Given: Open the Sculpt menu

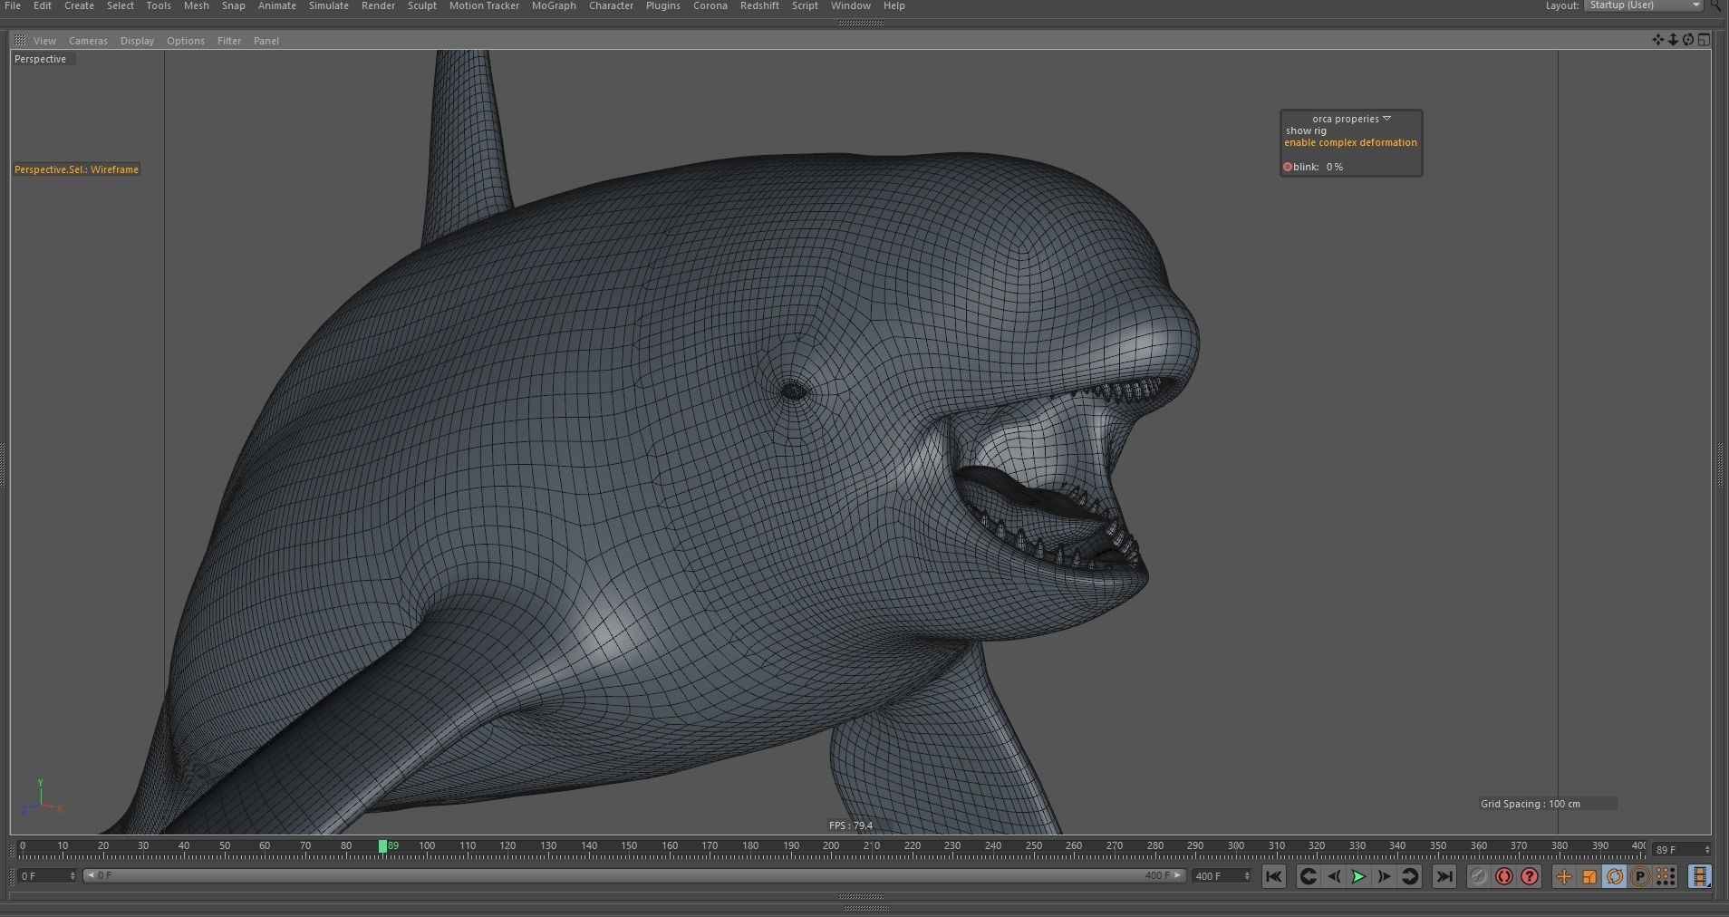Looking at the screenshot, I should pyautogui.click(x=422, y=5).
